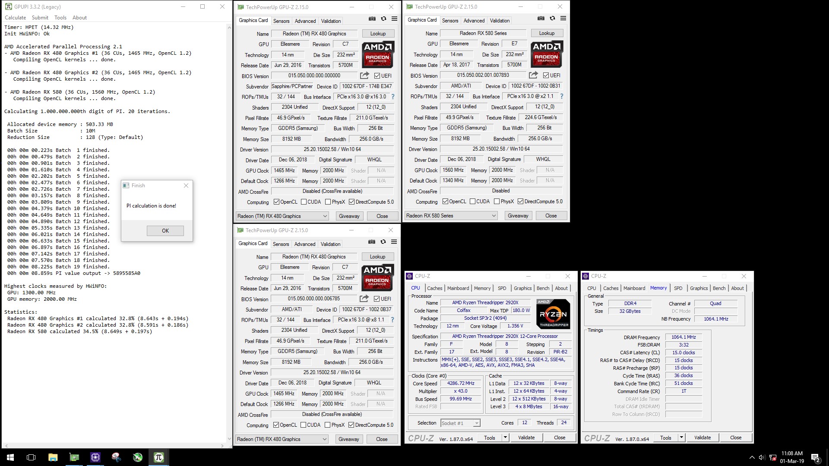Expand Tools dropdown arrow in CPU-Z Memory window
829x466 pixels.
point(681,438)
